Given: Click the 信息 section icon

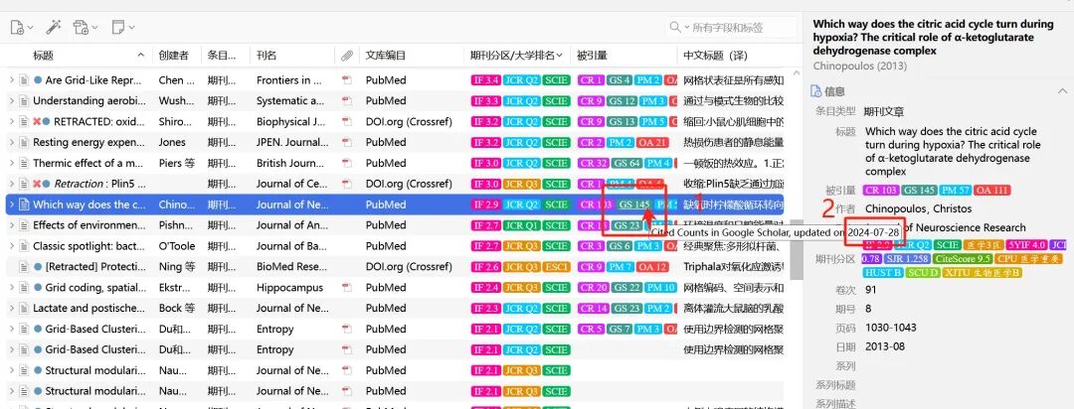Looking at the screenshot, I should pyautogui.click(x=815, y=91).
